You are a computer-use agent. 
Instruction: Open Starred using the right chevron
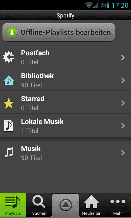point(123,103)
